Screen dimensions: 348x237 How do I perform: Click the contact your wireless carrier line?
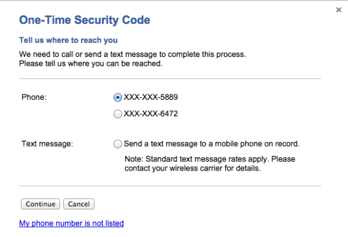point(192,168)
